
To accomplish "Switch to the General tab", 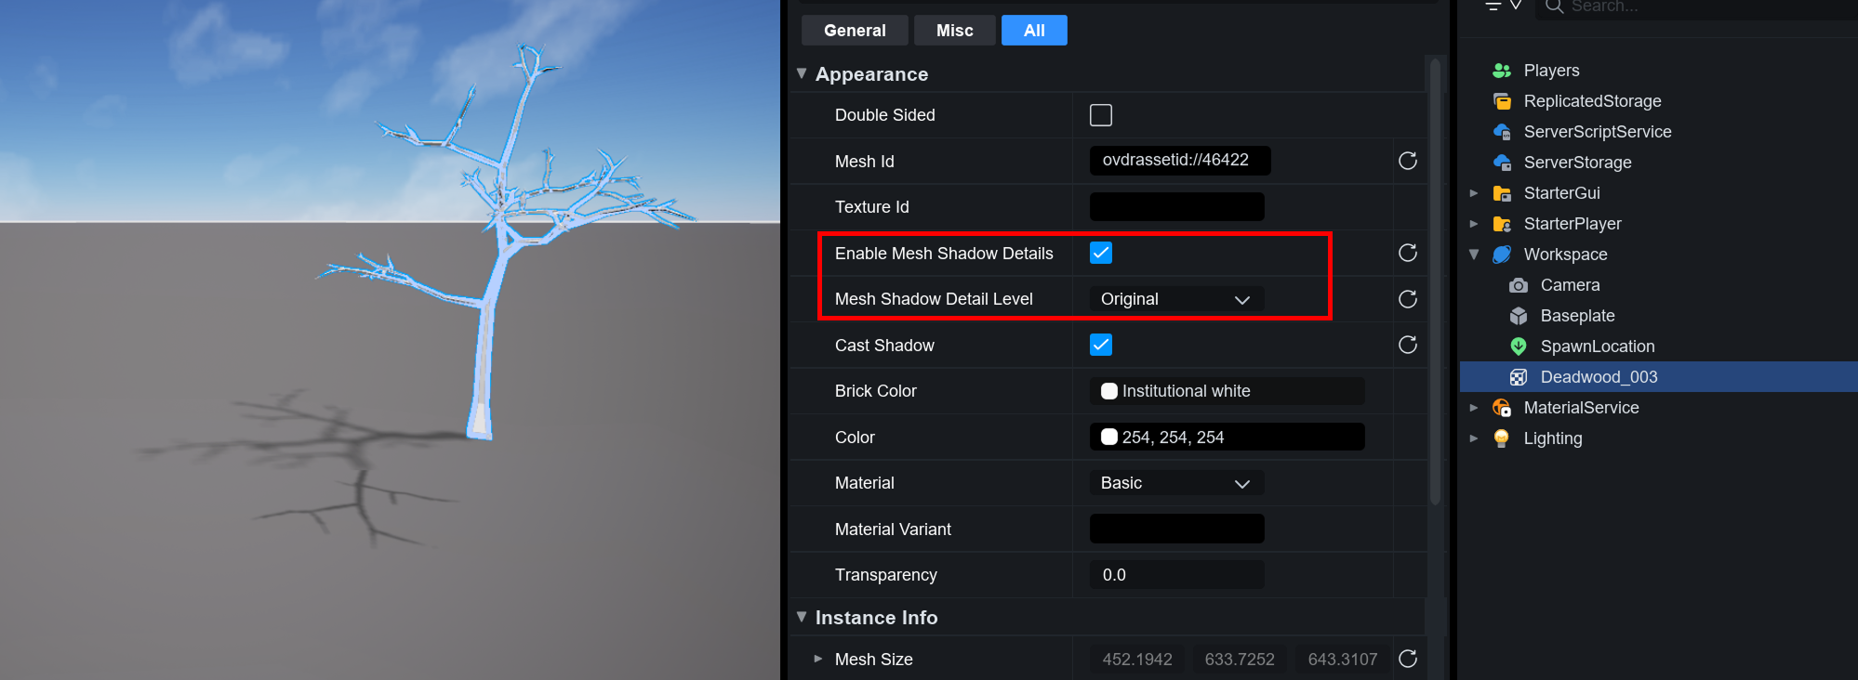I will click(854, 31).
